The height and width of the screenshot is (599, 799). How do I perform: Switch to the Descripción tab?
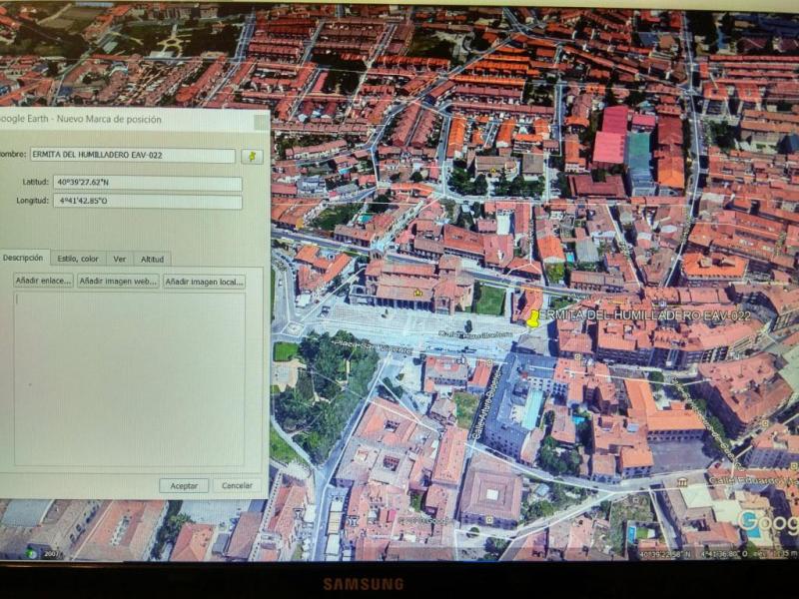pos(23,258)
